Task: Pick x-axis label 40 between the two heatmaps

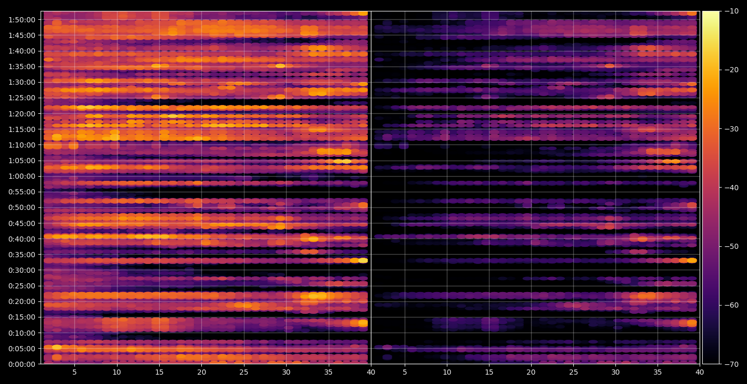Action: pyautogui.click(x=371, y=372)
